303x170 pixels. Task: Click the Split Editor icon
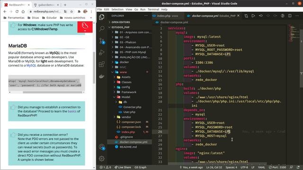(x=290, y=16)
